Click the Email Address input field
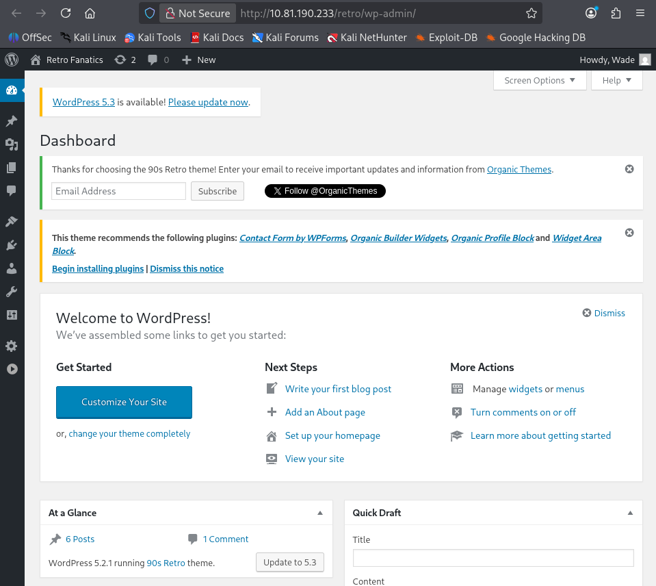This screenshot has width=656, height=586. click(x=118, y=191)
